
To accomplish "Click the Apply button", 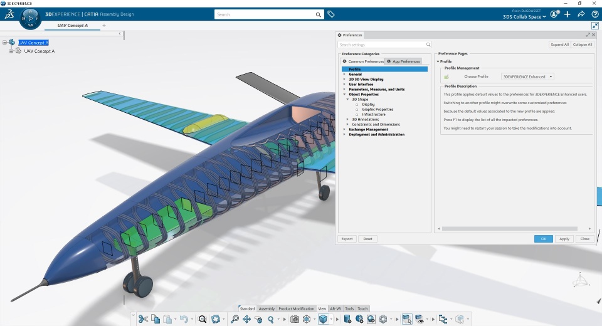I will pyautogui.click(x=564, y=239).
